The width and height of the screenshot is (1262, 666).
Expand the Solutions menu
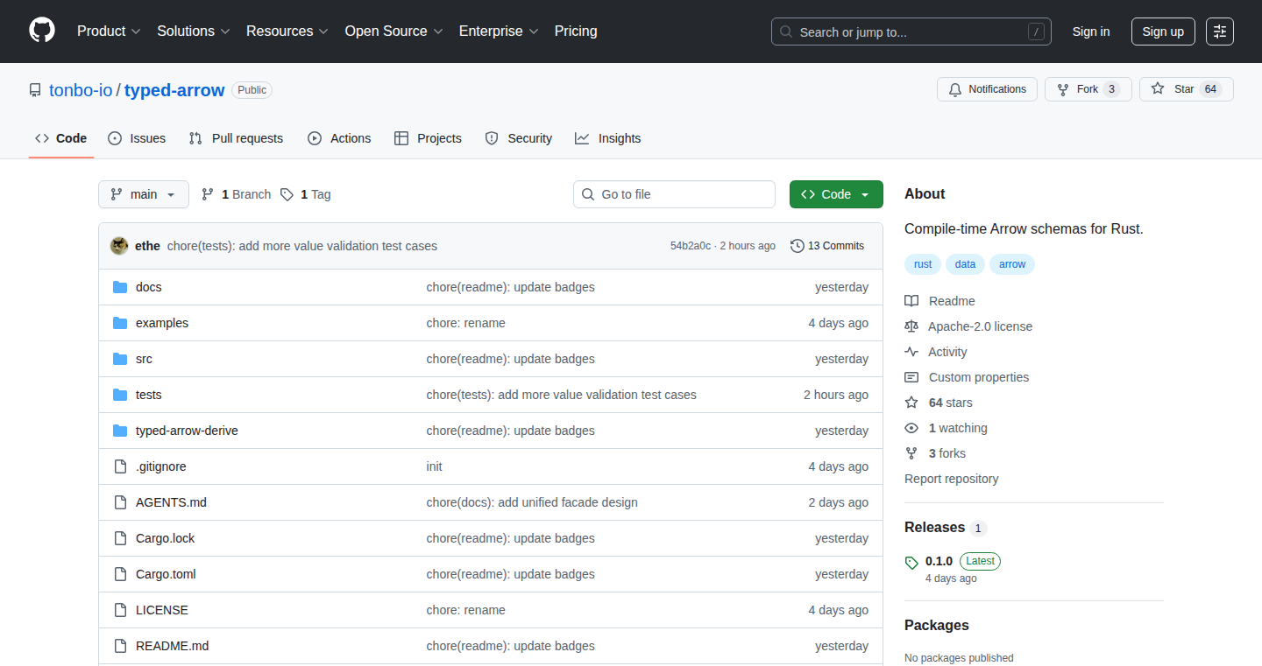point(194,31)
